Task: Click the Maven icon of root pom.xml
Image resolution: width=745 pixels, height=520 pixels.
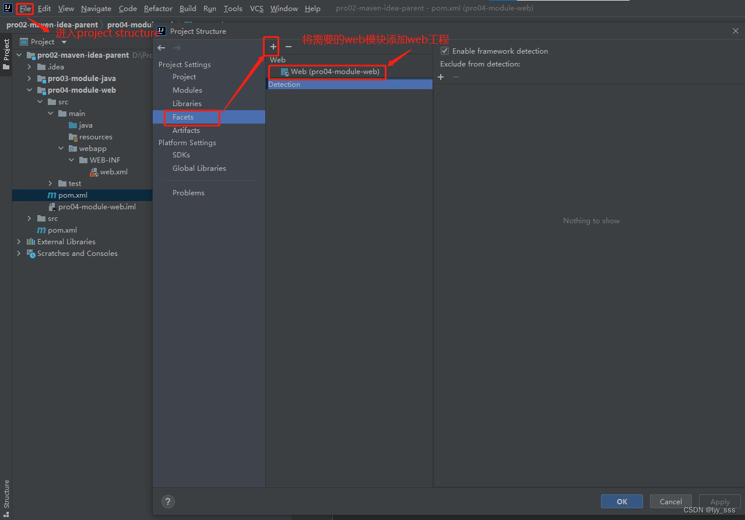Action: (x=41, y=230)
